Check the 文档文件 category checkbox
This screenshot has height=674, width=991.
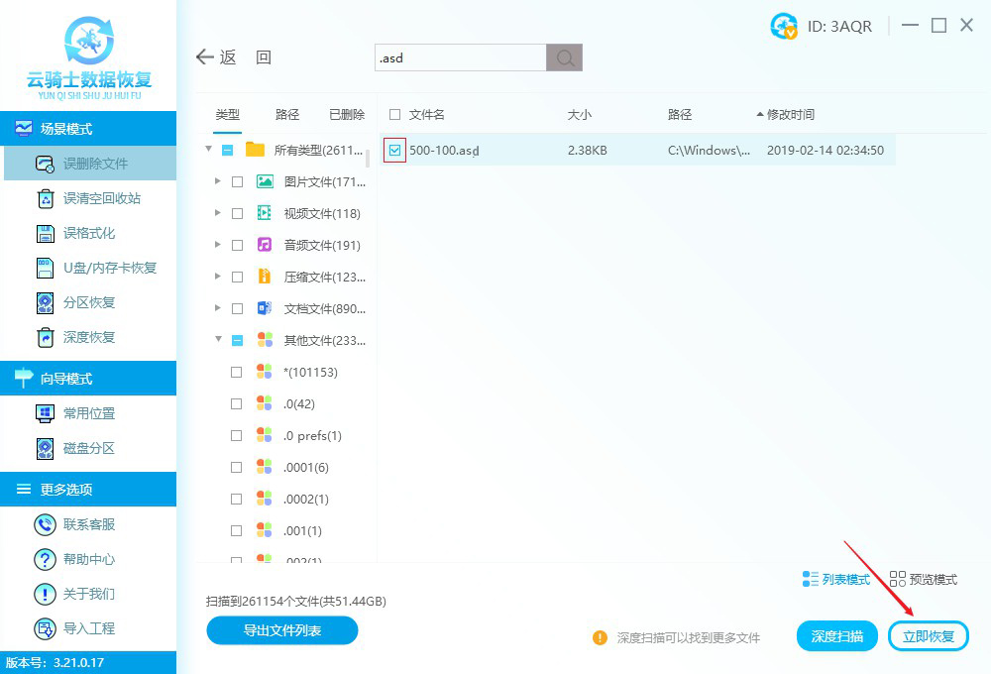(x=236, y=307)
